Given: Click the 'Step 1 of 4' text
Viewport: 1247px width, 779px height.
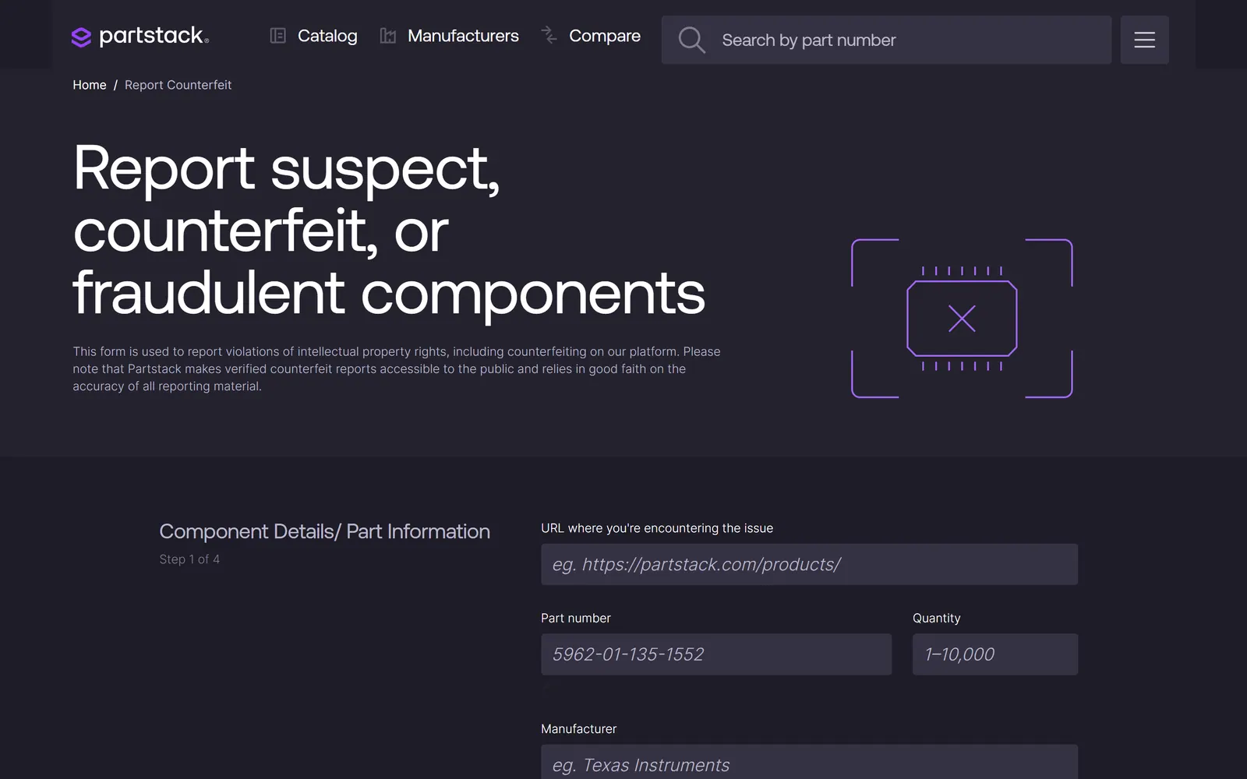Looking at the screenshot, I should 189,559.
